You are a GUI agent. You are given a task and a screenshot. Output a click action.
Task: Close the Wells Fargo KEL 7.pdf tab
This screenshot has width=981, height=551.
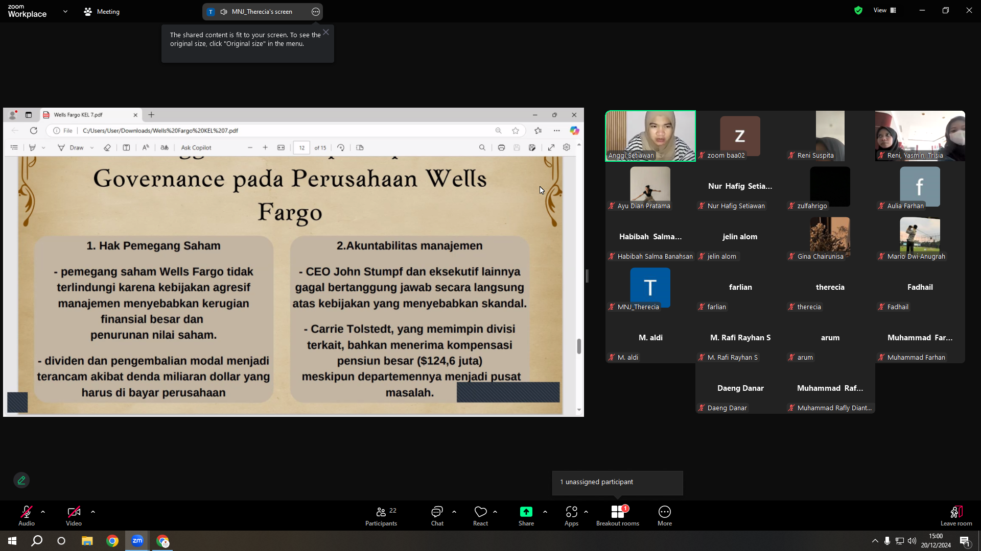pyautogui.click(x=135, y=115)
